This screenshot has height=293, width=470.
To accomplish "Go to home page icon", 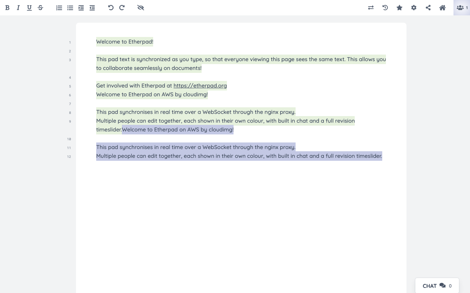I will (442, 8).
